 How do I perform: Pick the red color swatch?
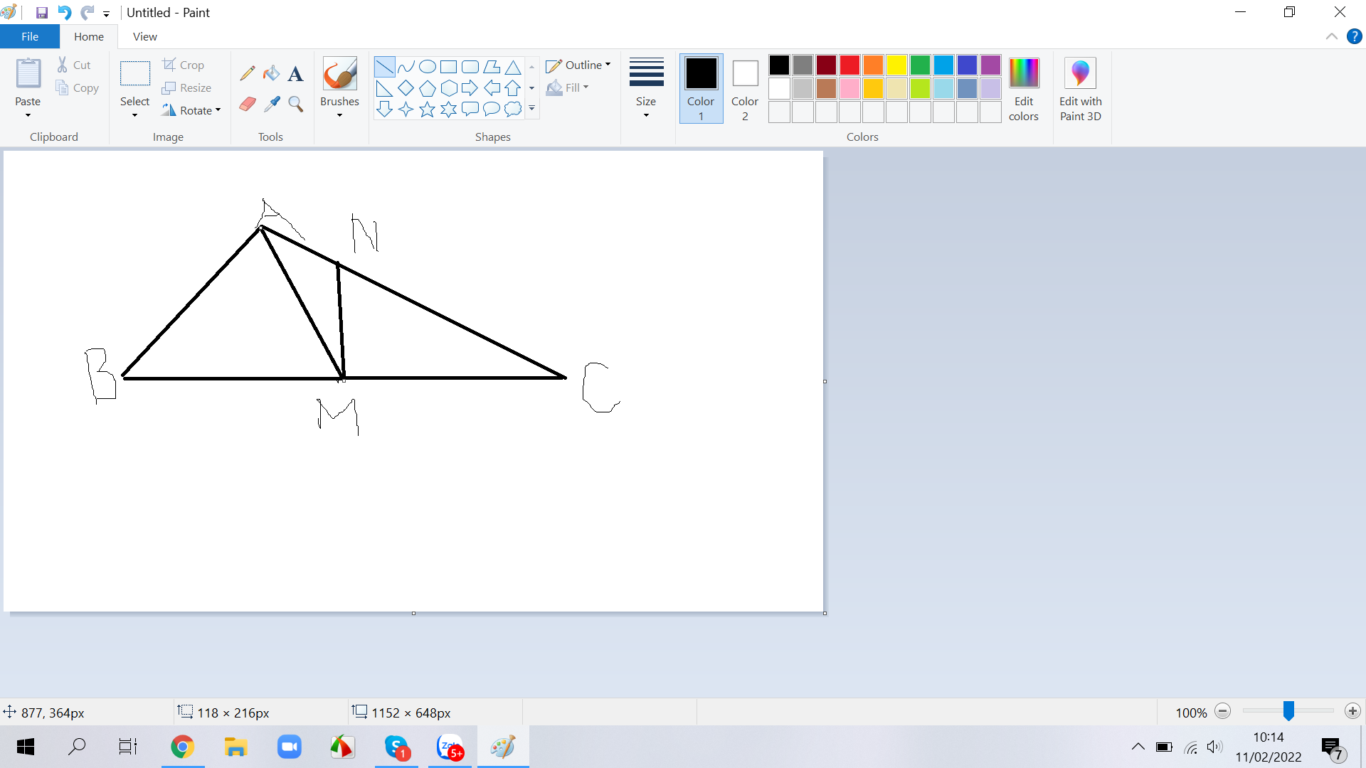pos(849,65)
